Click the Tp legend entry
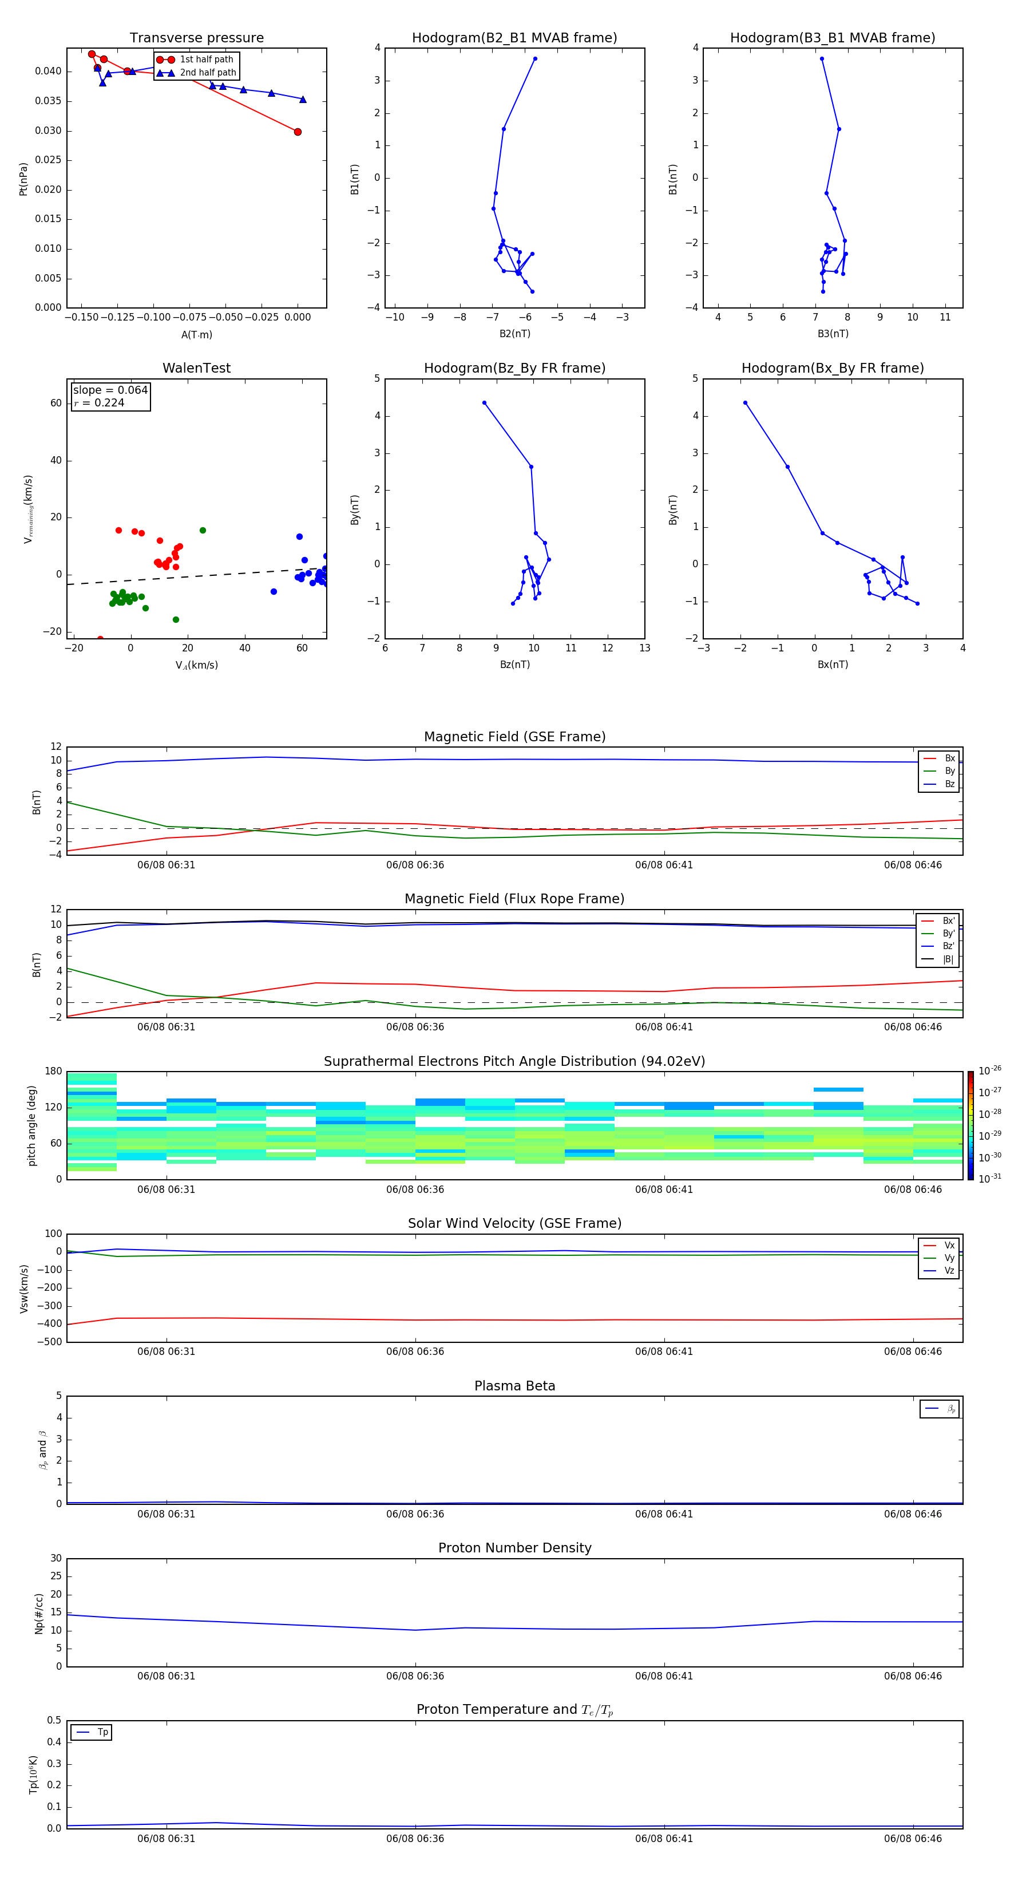This screenshot has height=1889, width=1030. pyautogui.click(x=92, y=1732)
